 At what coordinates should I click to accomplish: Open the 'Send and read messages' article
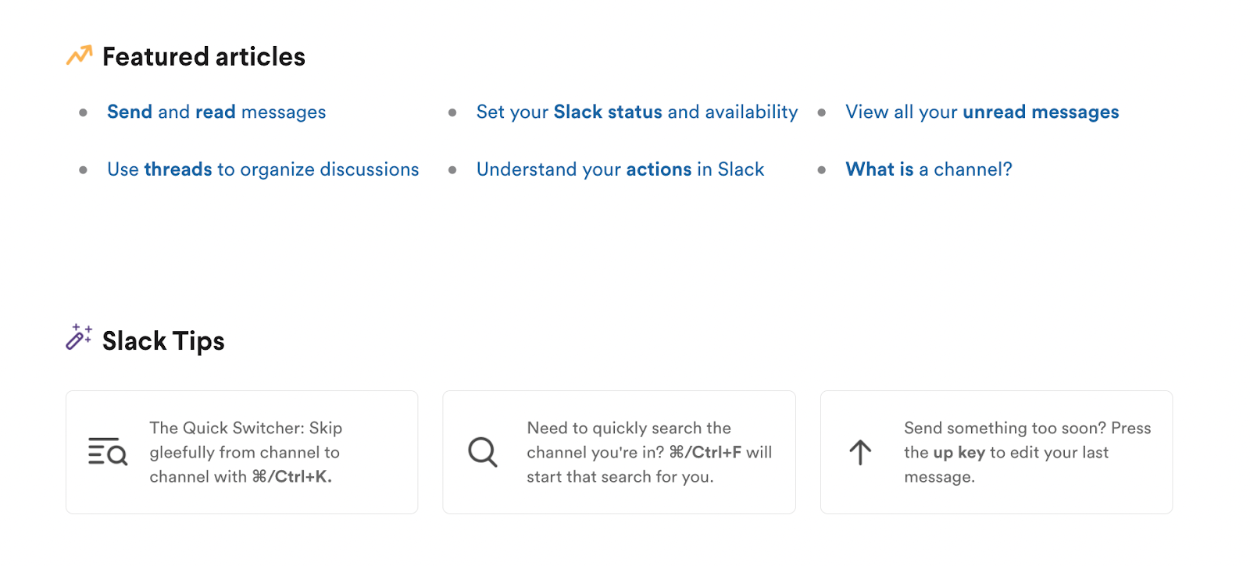[216, 112]
